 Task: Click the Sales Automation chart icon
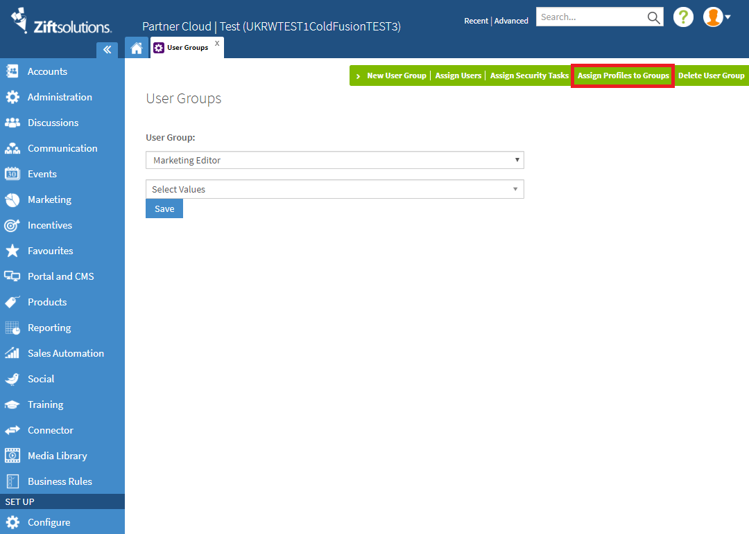pyautogui.click(x=12, y=353)
